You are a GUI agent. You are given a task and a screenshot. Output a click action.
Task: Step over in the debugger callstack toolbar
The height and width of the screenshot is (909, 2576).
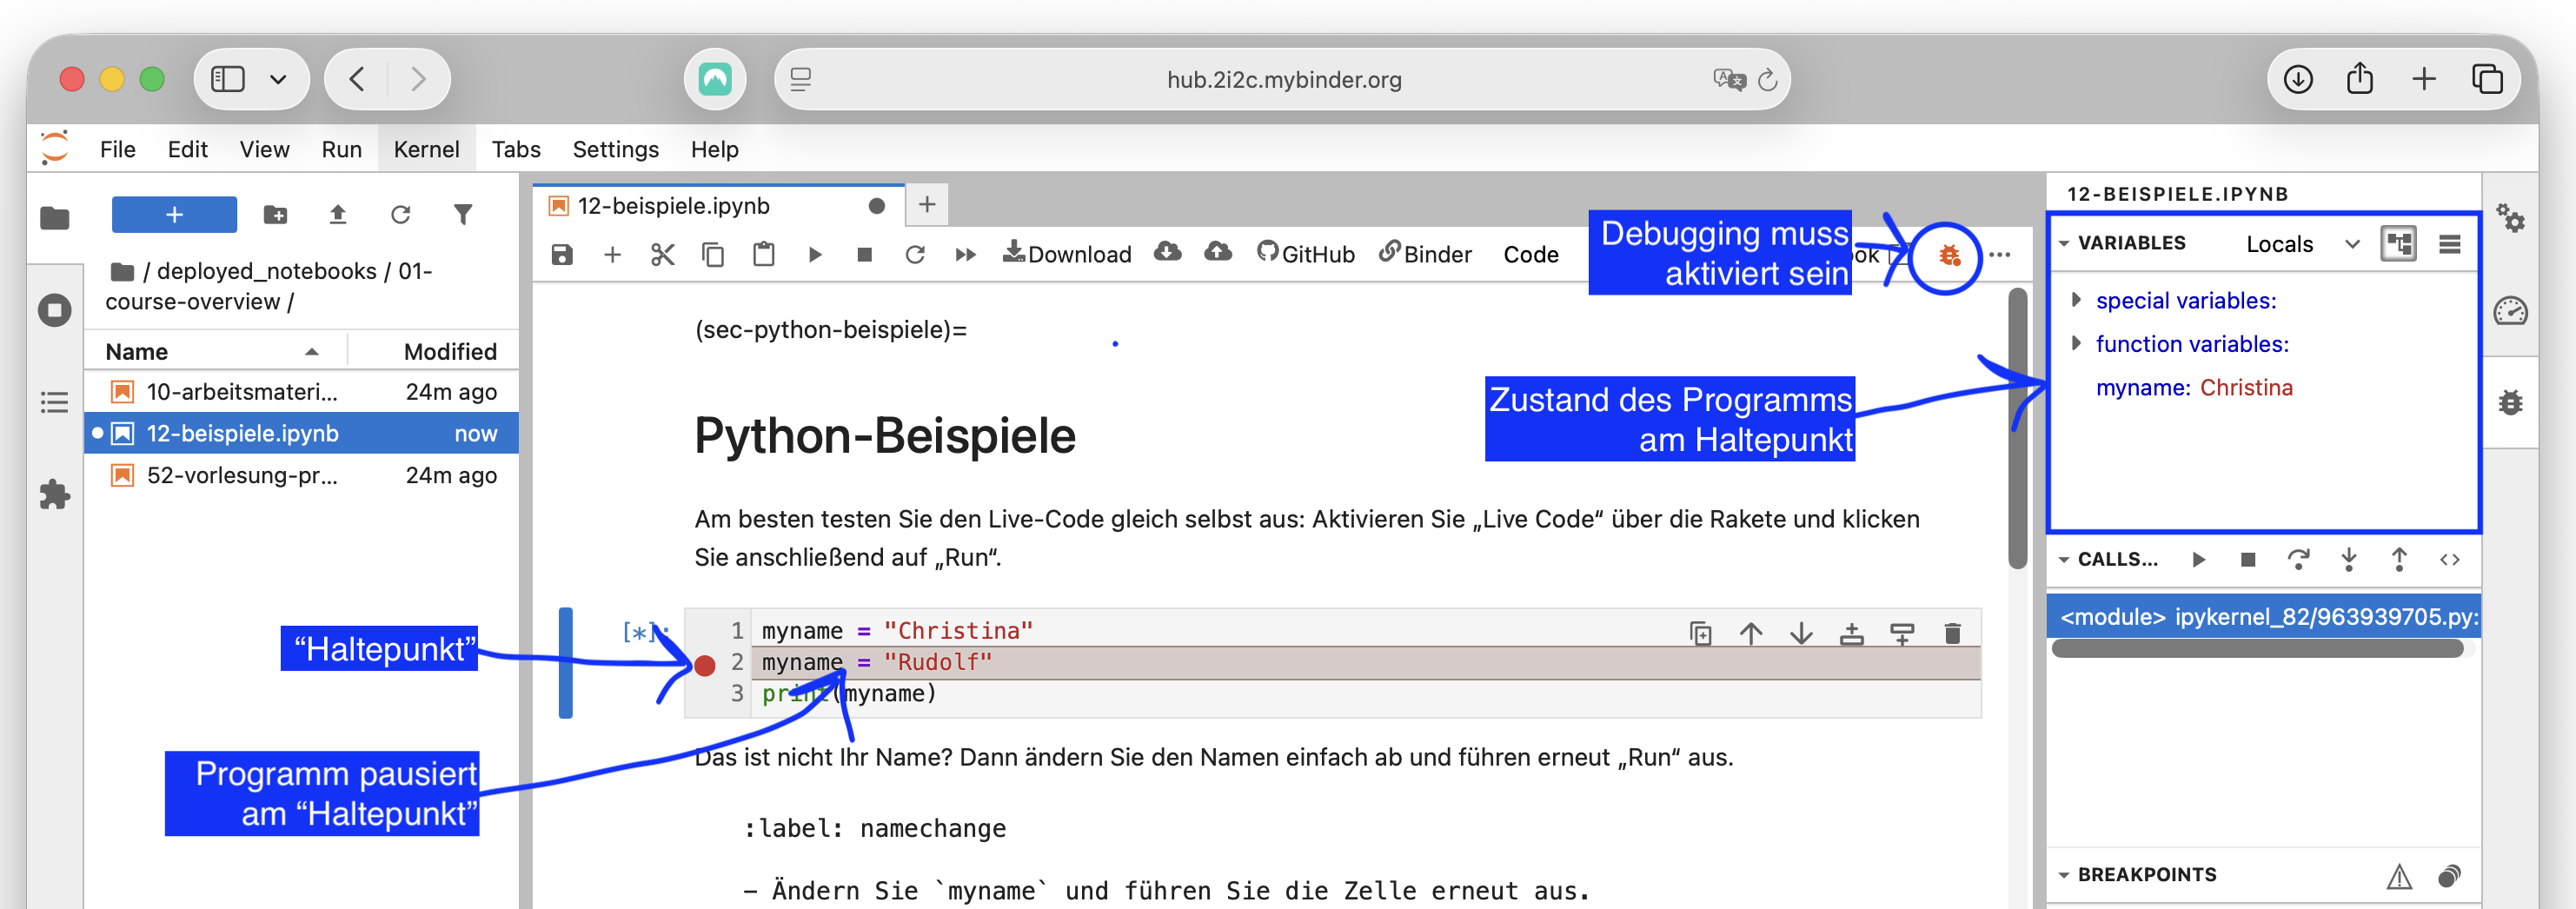2298,560
